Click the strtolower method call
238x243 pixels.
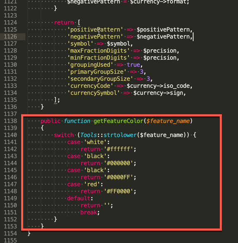click(x=120, y=135)
